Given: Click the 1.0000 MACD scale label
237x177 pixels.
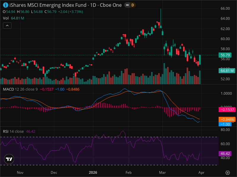Looking at the screenshot, I should (x=226, y=94).
